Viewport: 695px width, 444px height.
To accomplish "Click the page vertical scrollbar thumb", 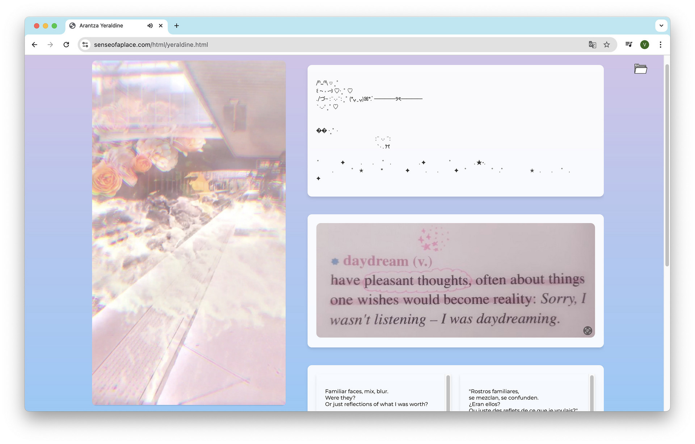I will click(x=667, y=165).
